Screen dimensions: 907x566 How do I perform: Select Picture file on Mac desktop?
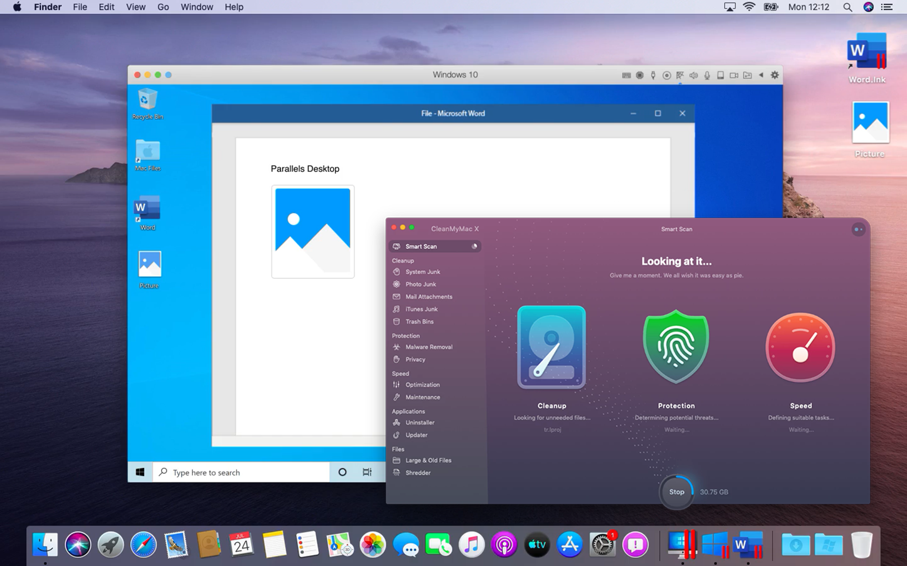[870, 130]
